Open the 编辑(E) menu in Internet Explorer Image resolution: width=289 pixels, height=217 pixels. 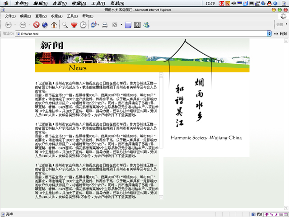(25, 16)
